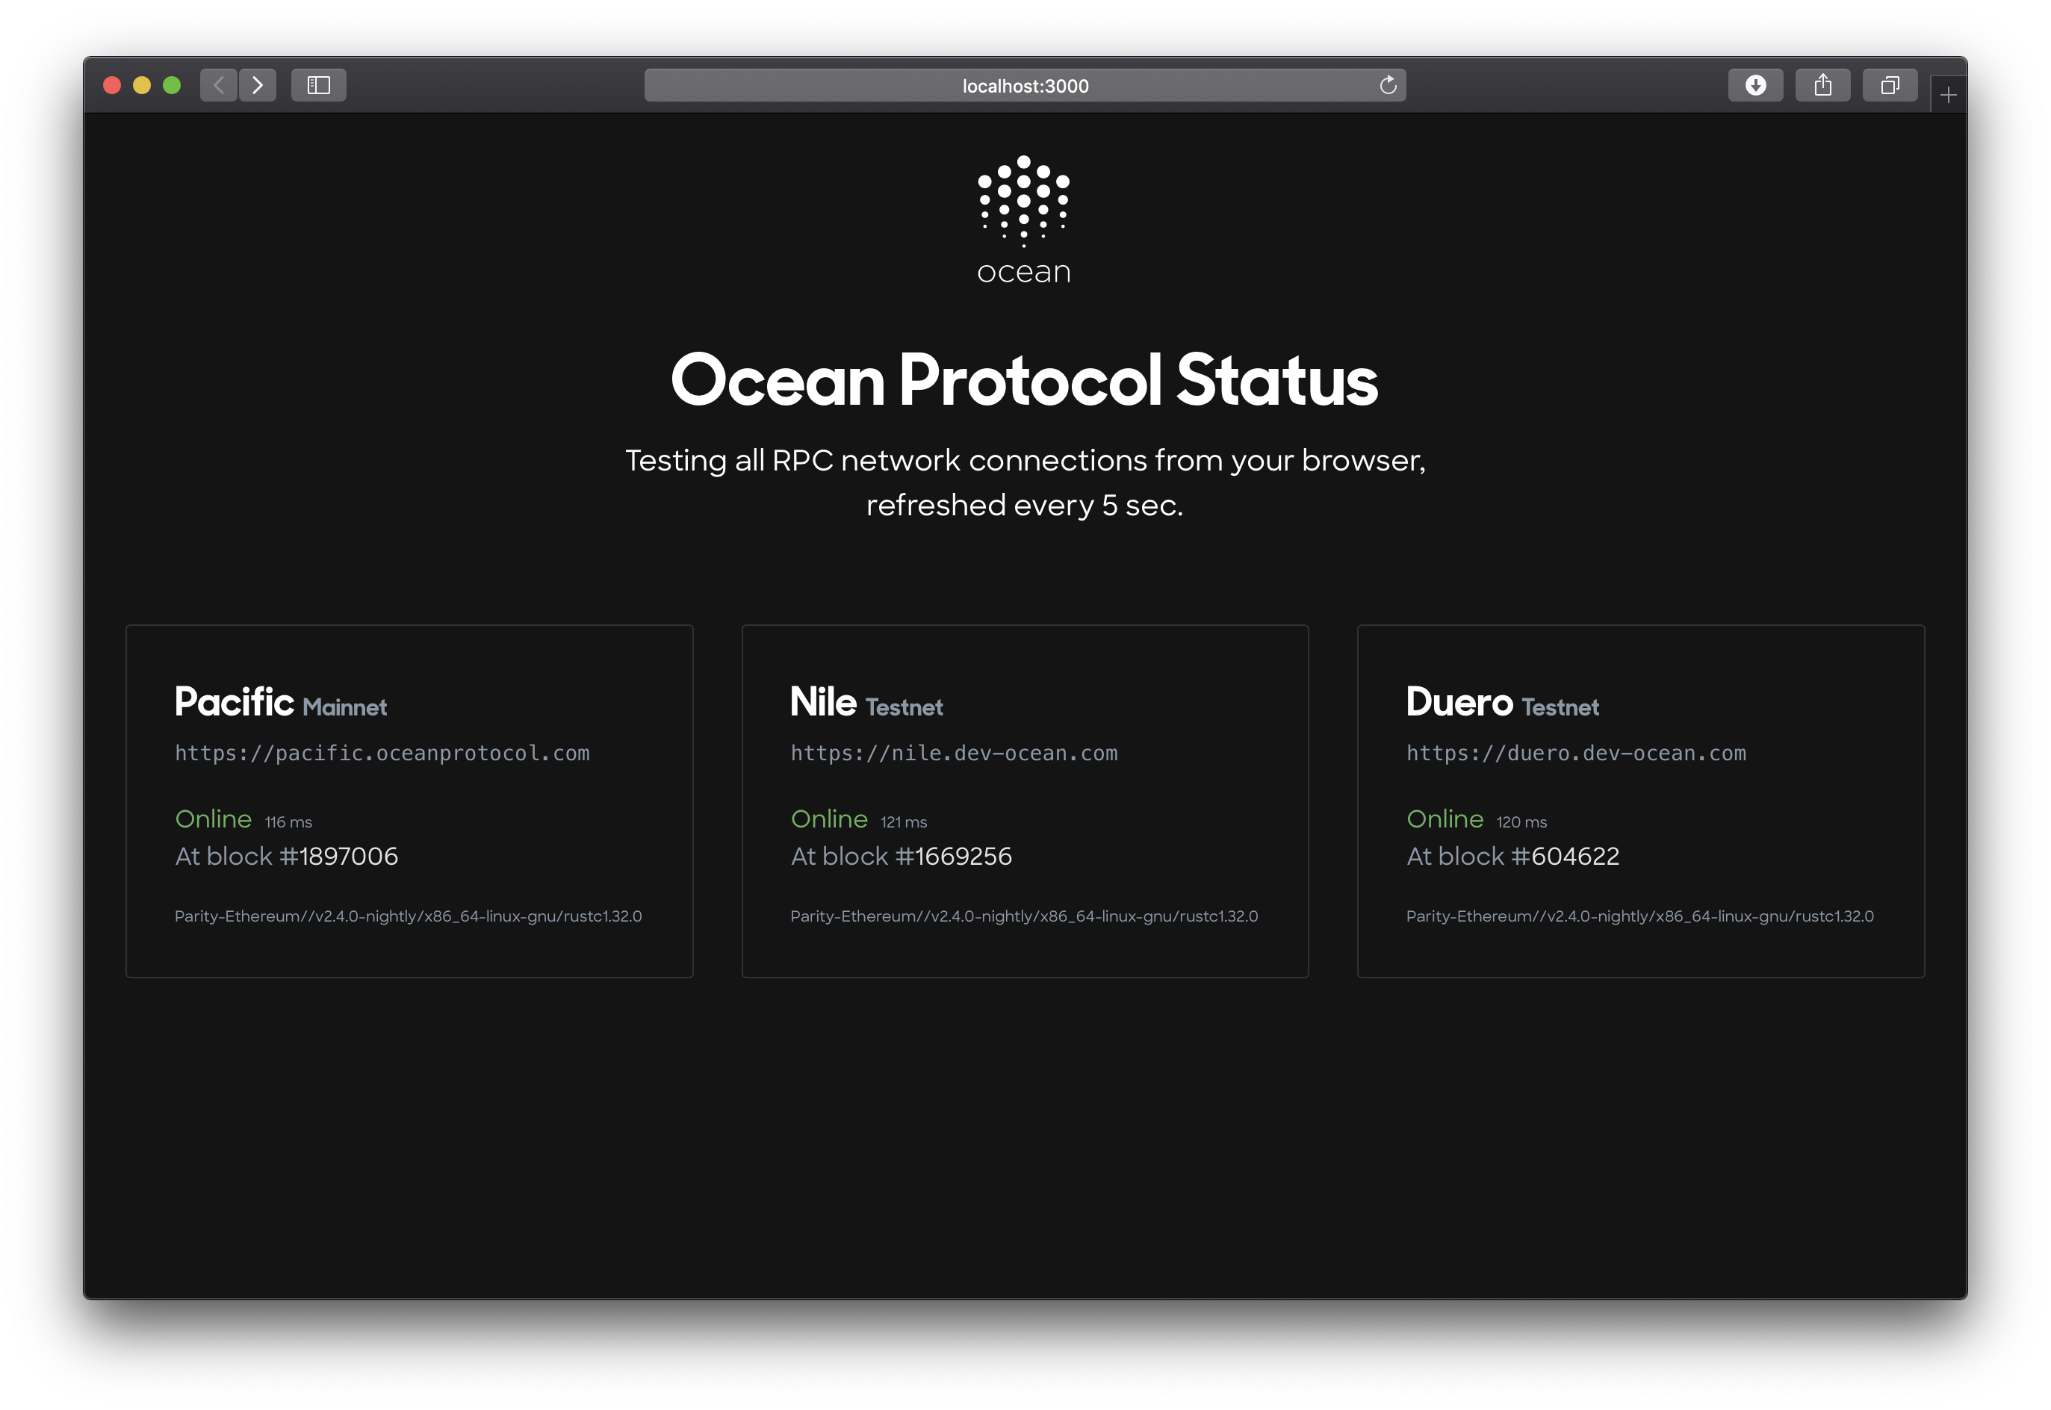Show all tabs overview button
Image resolution: width=2051 pixels, height=1410 pixels.
[1890, 85]
